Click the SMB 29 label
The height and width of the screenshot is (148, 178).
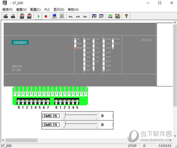click(51, 125)
